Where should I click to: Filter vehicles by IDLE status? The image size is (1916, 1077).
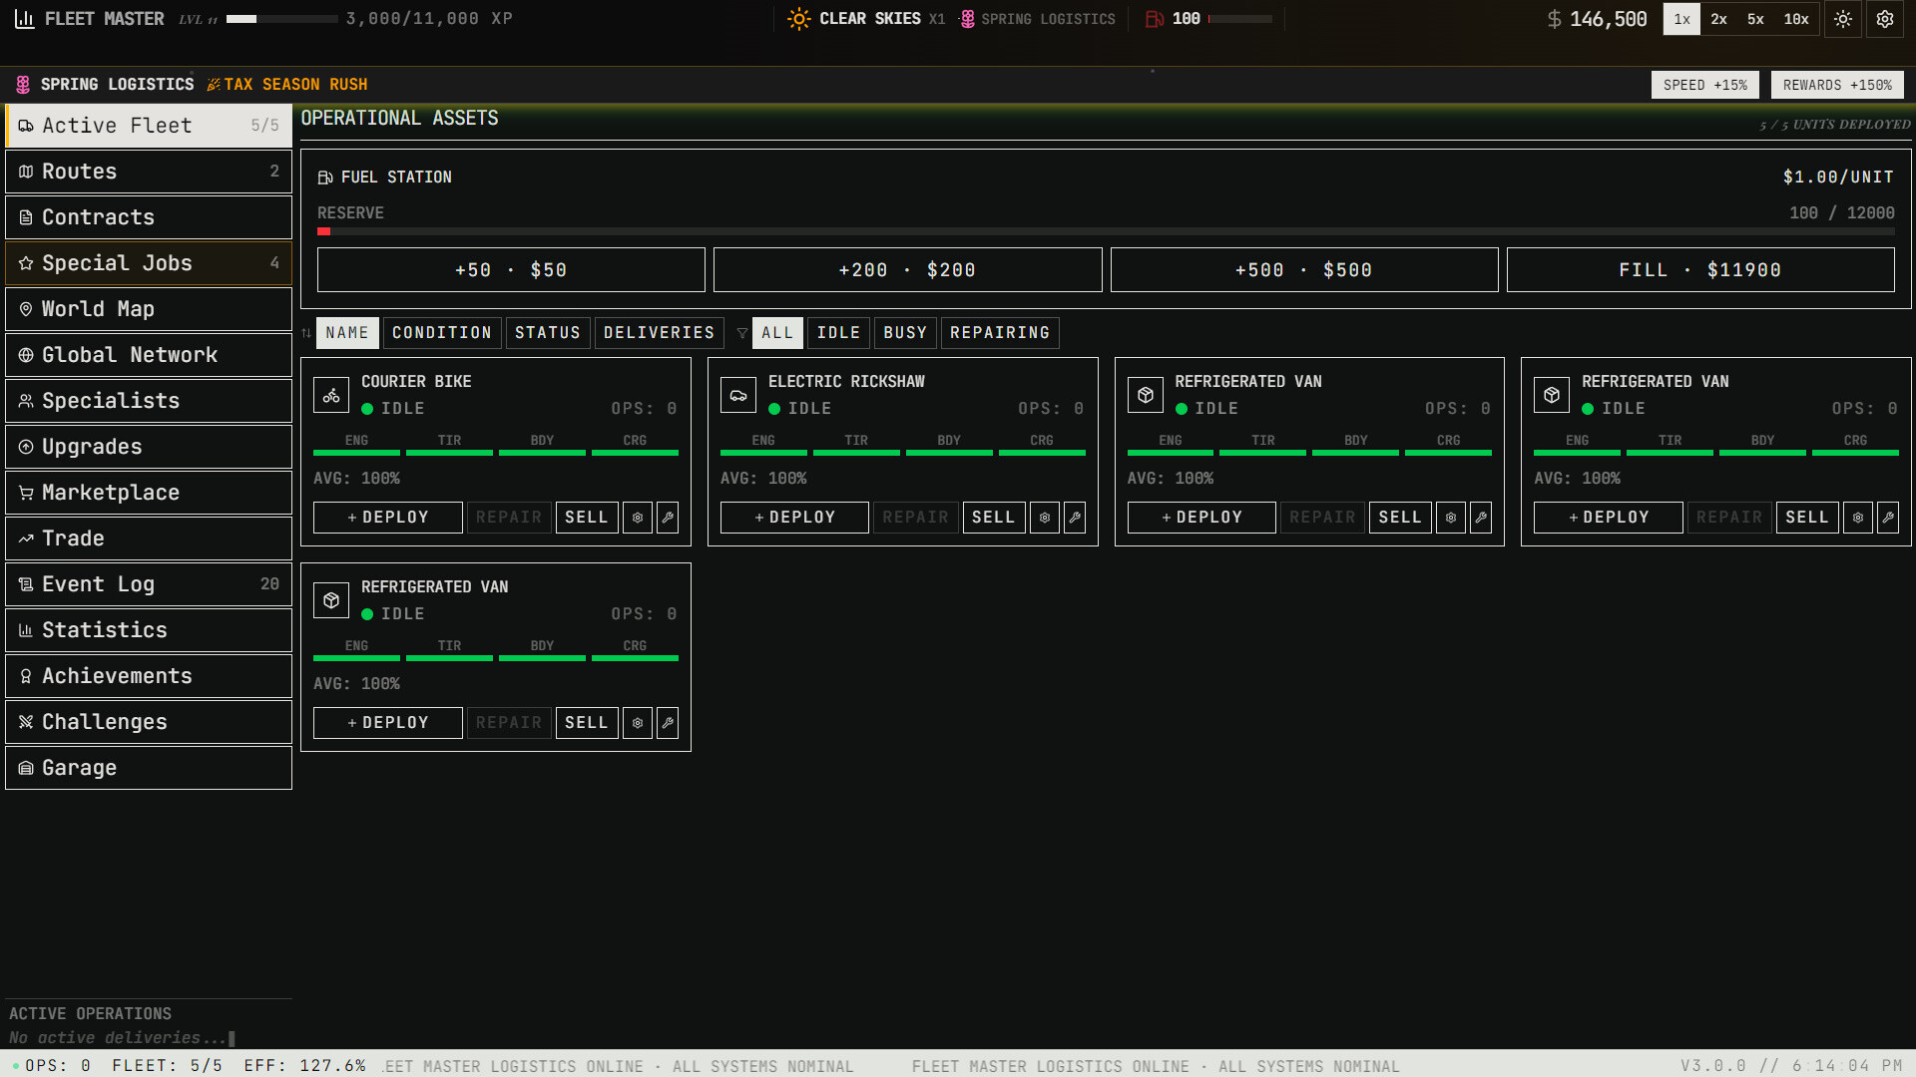[838, 333]
